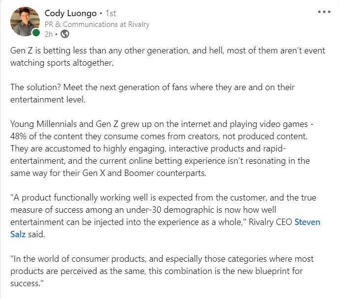Click the line with the 48% statistic
Viewport: 340px width, 299px height.
pyautogui.click(x=159, y=137)
